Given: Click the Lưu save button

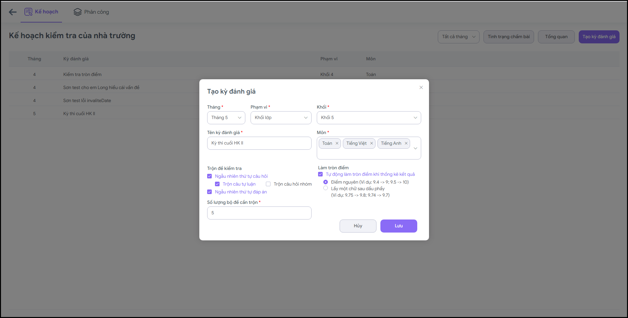Looking at the screenshot, I should (399, 226).
